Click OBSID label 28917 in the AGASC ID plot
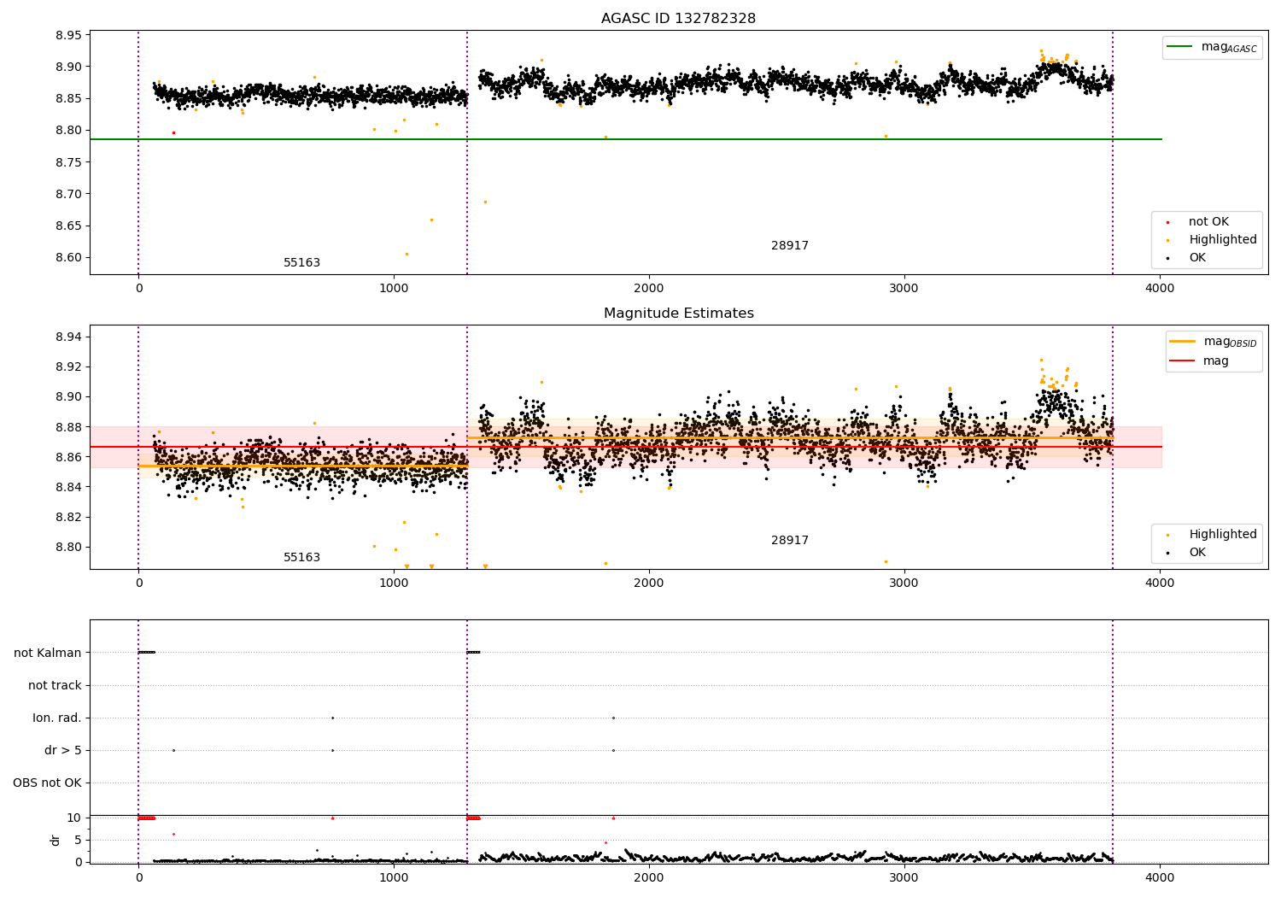The image size is (1281, 897). tap(790, 246)
